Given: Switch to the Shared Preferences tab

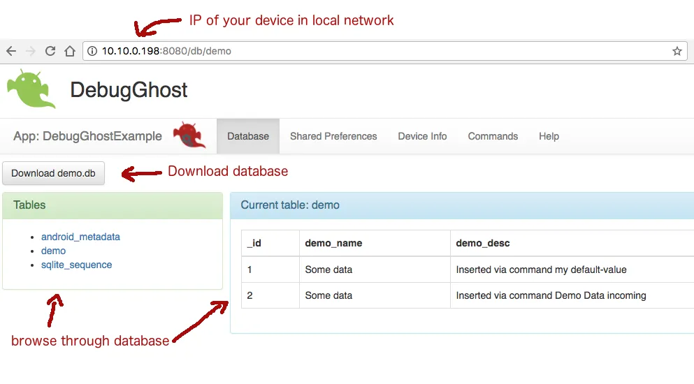Looking at the screenshot, I should tap(333, 136).
